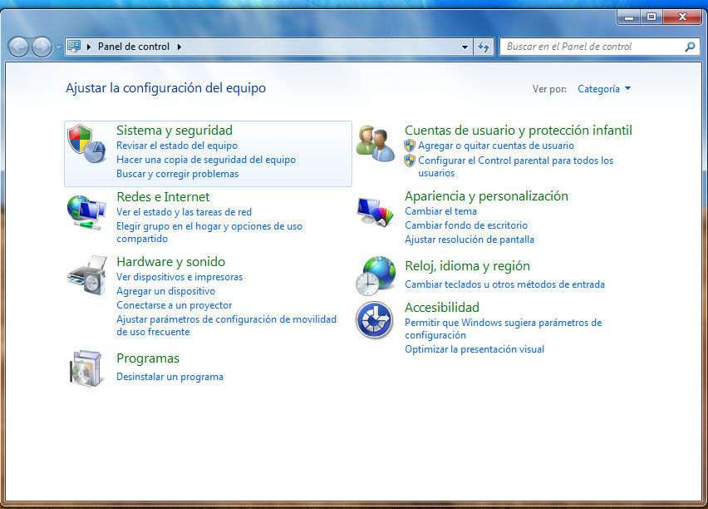Image resolution: width=708 pixels, height=509 pixels.
Task: Open the Programas disc box icon
Action: 86,369
